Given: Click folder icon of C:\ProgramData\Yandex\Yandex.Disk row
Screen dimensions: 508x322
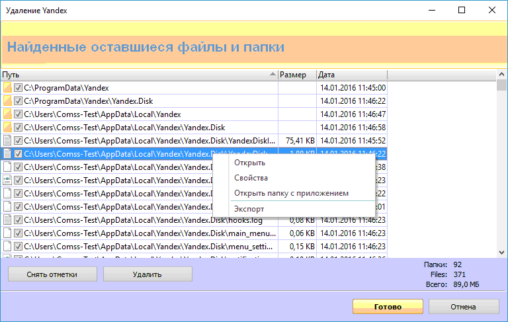Looking at the screenshot, I should 7,101.
